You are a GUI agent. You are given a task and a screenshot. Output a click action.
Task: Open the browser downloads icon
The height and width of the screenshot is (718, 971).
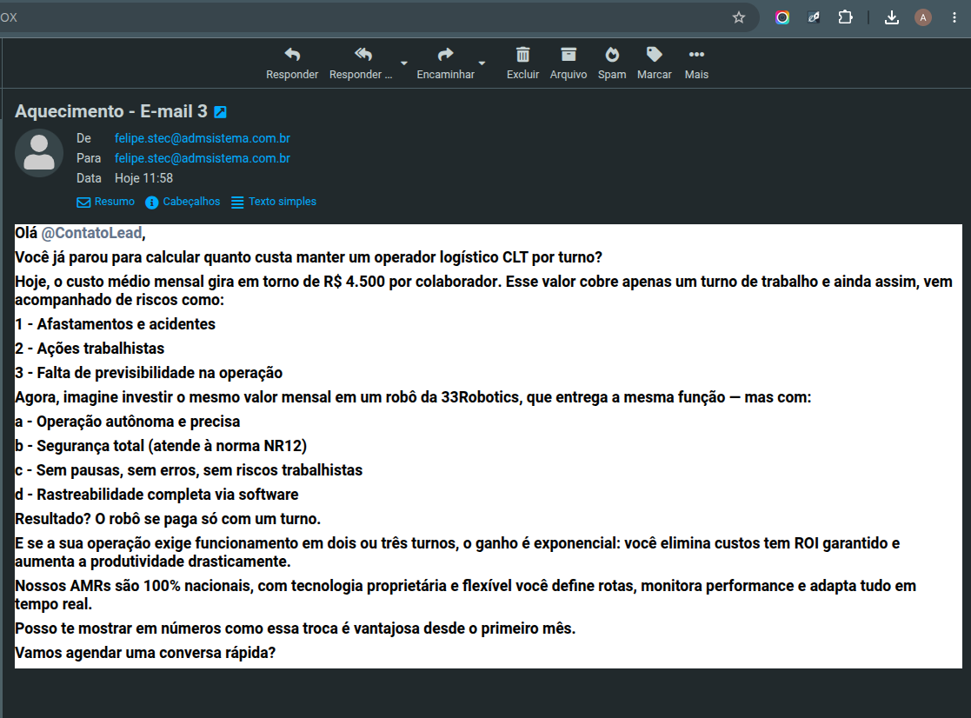coord(892,17)
